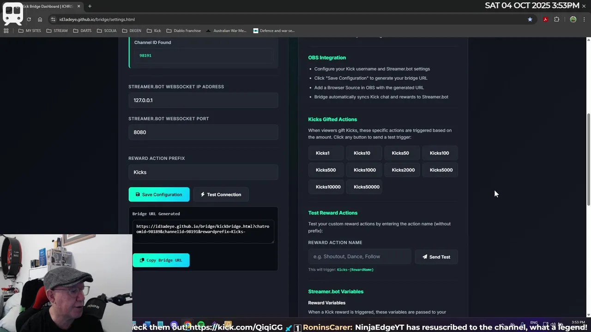
Task: Trigger the Kicks2000 test action
Action: coord(403,170)
